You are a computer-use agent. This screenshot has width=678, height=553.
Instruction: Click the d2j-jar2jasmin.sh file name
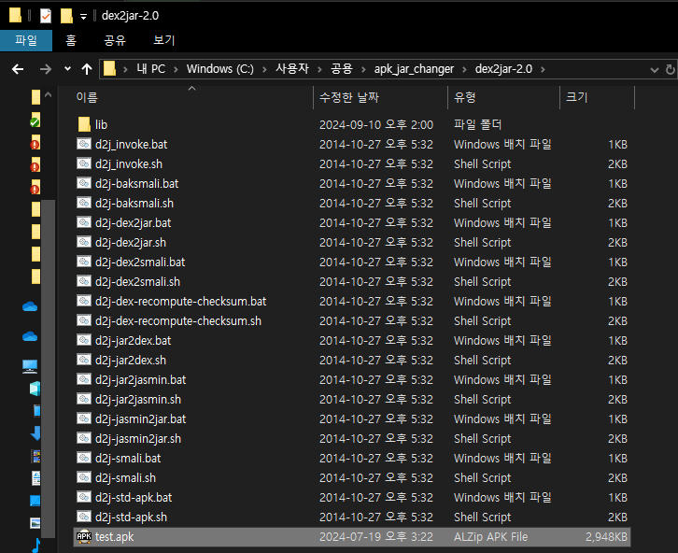(x=138, y=400)
